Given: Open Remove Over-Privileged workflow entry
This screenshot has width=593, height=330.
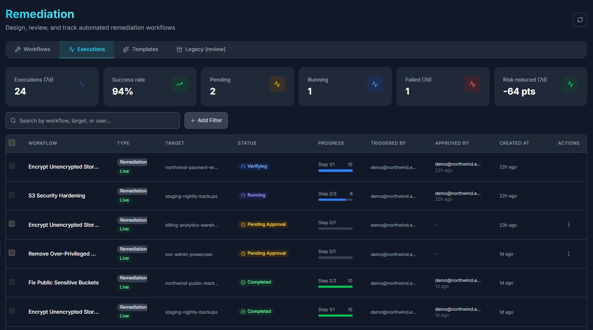Looking at the screenshot, I should coord(62,254).
